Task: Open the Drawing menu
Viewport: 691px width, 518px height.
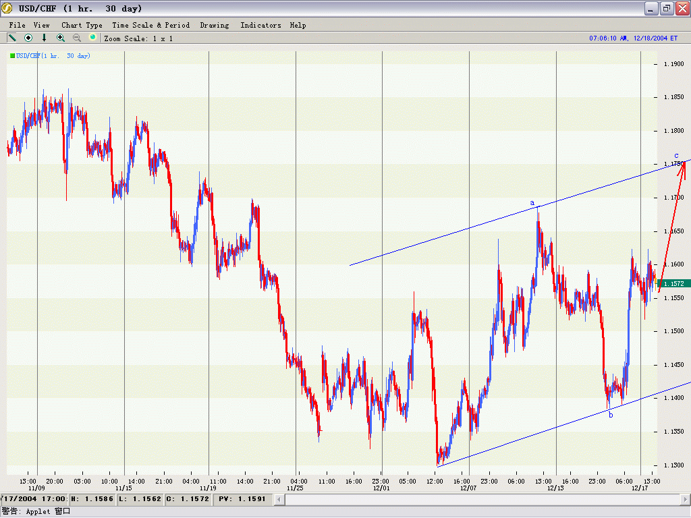Action: [215, 25]
